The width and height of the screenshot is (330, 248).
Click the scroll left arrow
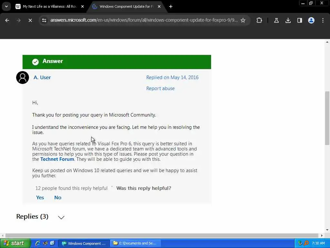point(3,235)
